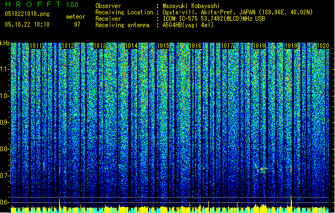Click the 05.10.22 10:10 timestamp
Image resolution: width=335 pixels, height=213 pixels.
point(27,24)
